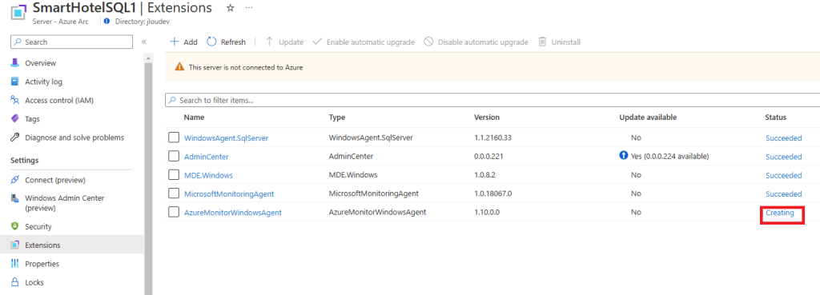The width and height of the screenshot is (820, 295).
Task: Check the AzureMonitorWindowsAgent row checkbox
Action: coord(174,212)
